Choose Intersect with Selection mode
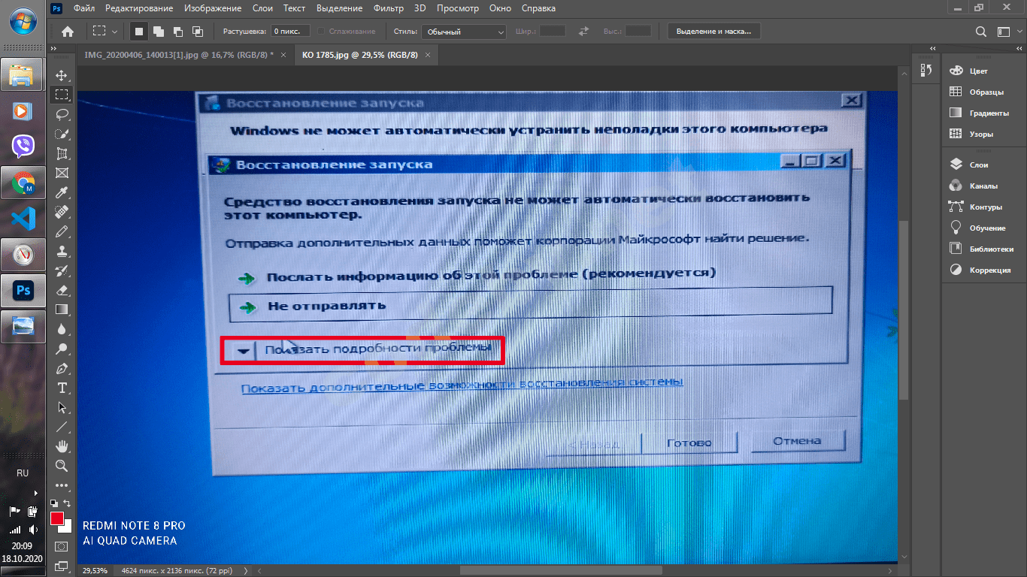The width and height of the screenshot is (1027, 577). coord(198,32)
